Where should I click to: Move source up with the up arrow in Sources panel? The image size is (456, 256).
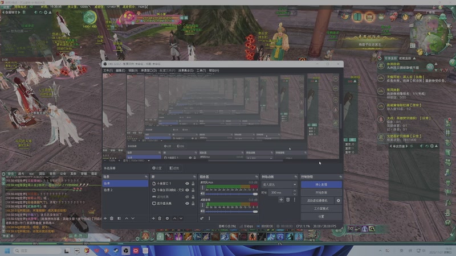tap(174, 218)
